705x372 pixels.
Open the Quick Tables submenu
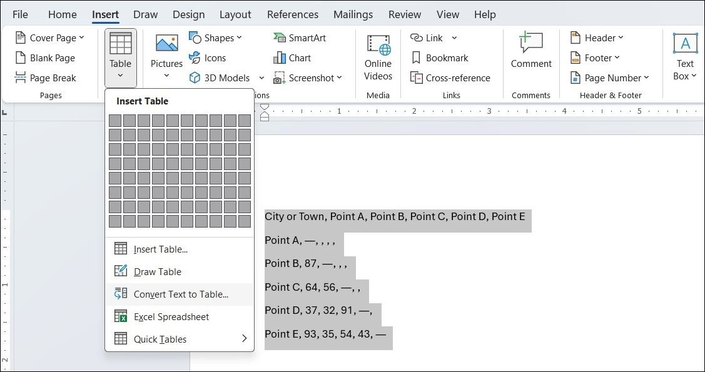point(180,339)
